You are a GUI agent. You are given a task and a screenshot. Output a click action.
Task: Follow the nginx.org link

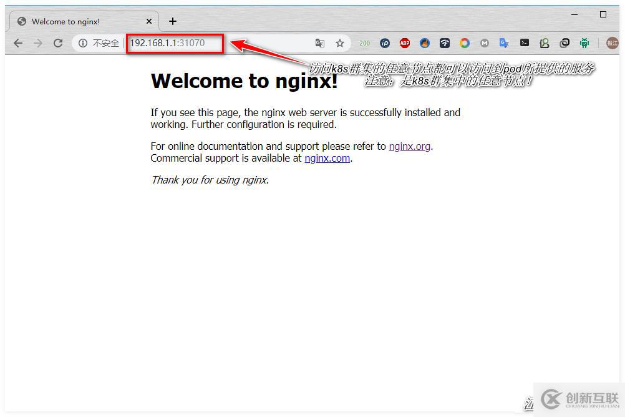pos(409,147)
